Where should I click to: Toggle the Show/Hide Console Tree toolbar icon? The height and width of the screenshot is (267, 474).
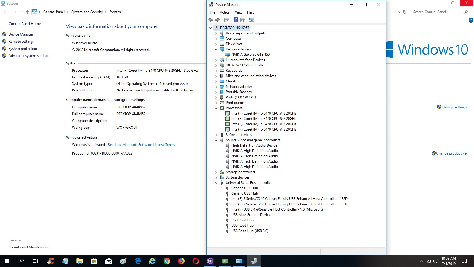click(227, 20)
